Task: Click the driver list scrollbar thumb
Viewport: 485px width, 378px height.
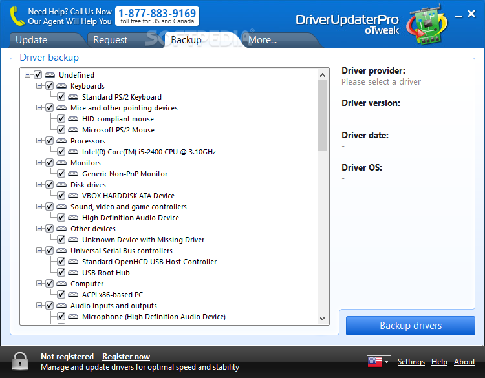Action: click(x=322, y=115)
